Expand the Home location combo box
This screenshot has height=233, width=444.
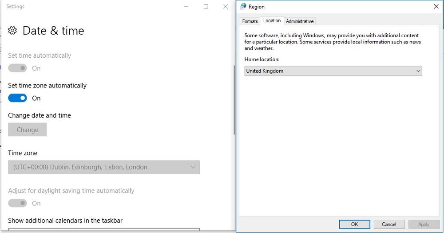[x=333, y=71]
